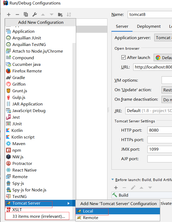Click the Copy Configuration icon
This screenshot has width=172, height=222.
[26, 15]
